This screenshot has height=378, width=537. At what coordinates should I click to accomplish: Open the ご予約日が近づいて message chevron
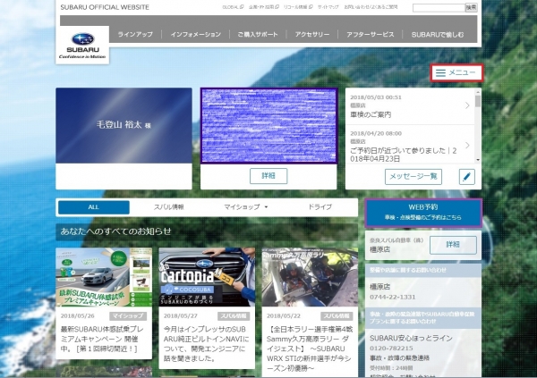pyautogui.click(x=467, y=146)
